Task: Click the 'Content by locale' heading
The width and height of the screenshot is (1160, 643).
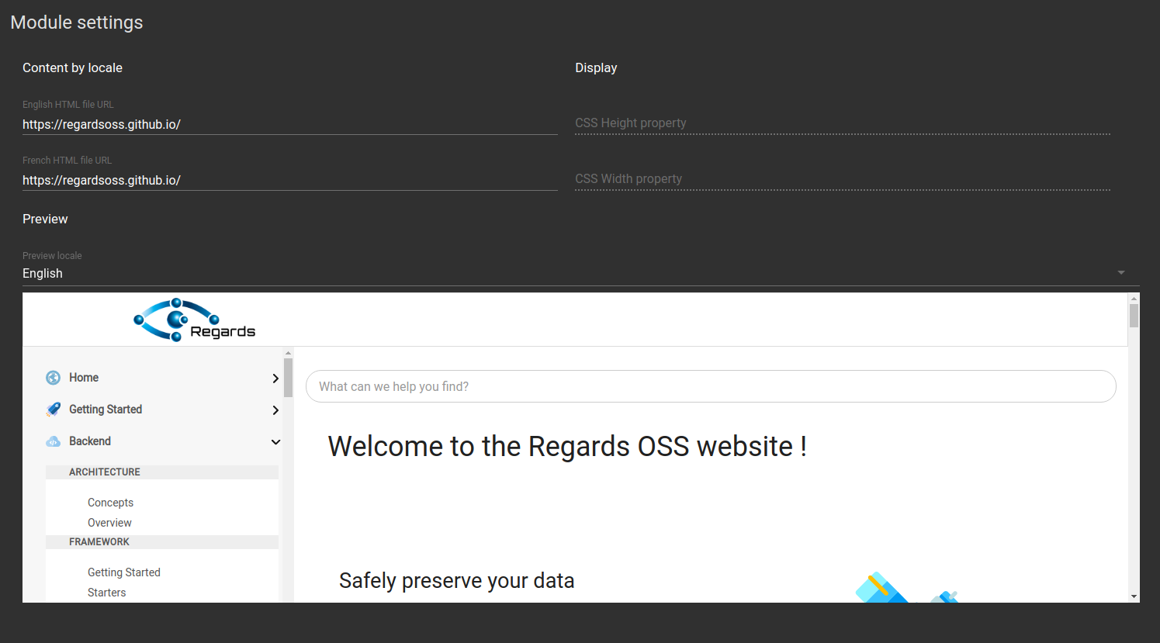Action: coord(72,68)
